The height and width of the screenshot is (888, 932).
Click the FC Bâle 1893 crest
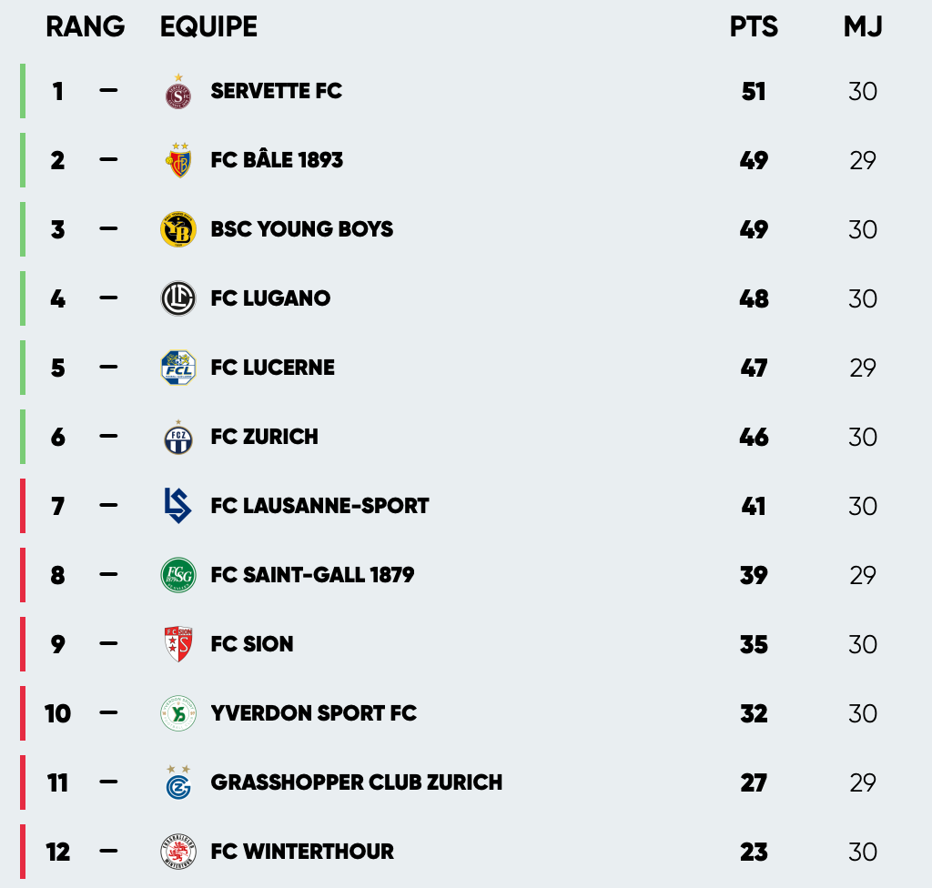click(178, 161)
